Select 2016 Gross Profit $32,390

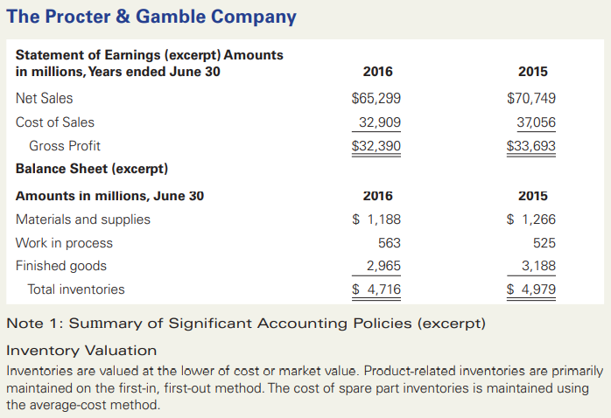[x=376, y=146]
